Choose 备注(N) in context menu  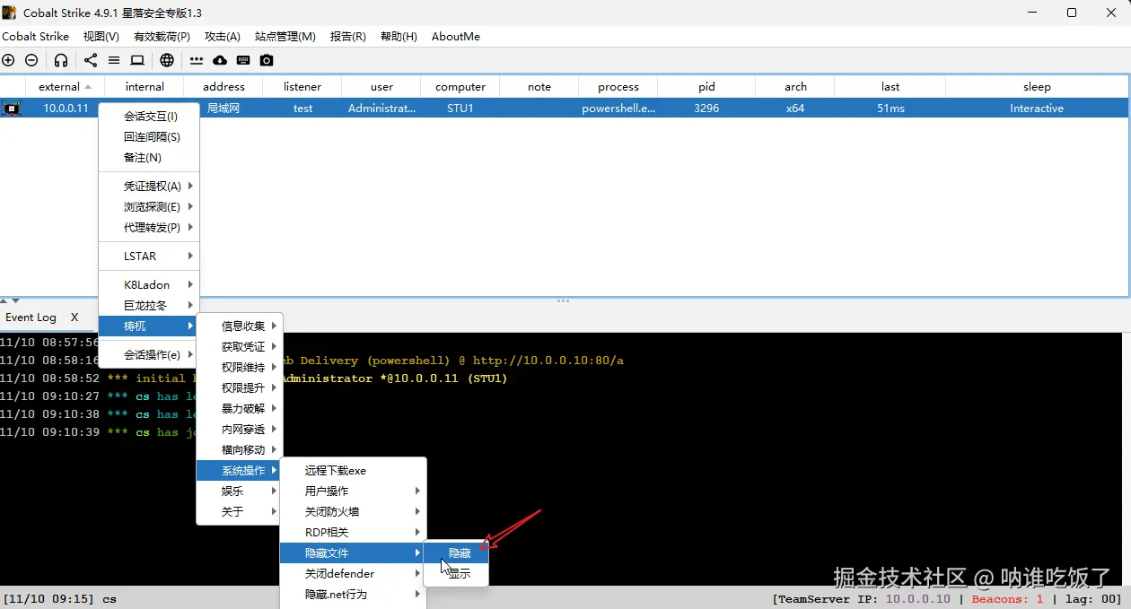tap(149, 158)
